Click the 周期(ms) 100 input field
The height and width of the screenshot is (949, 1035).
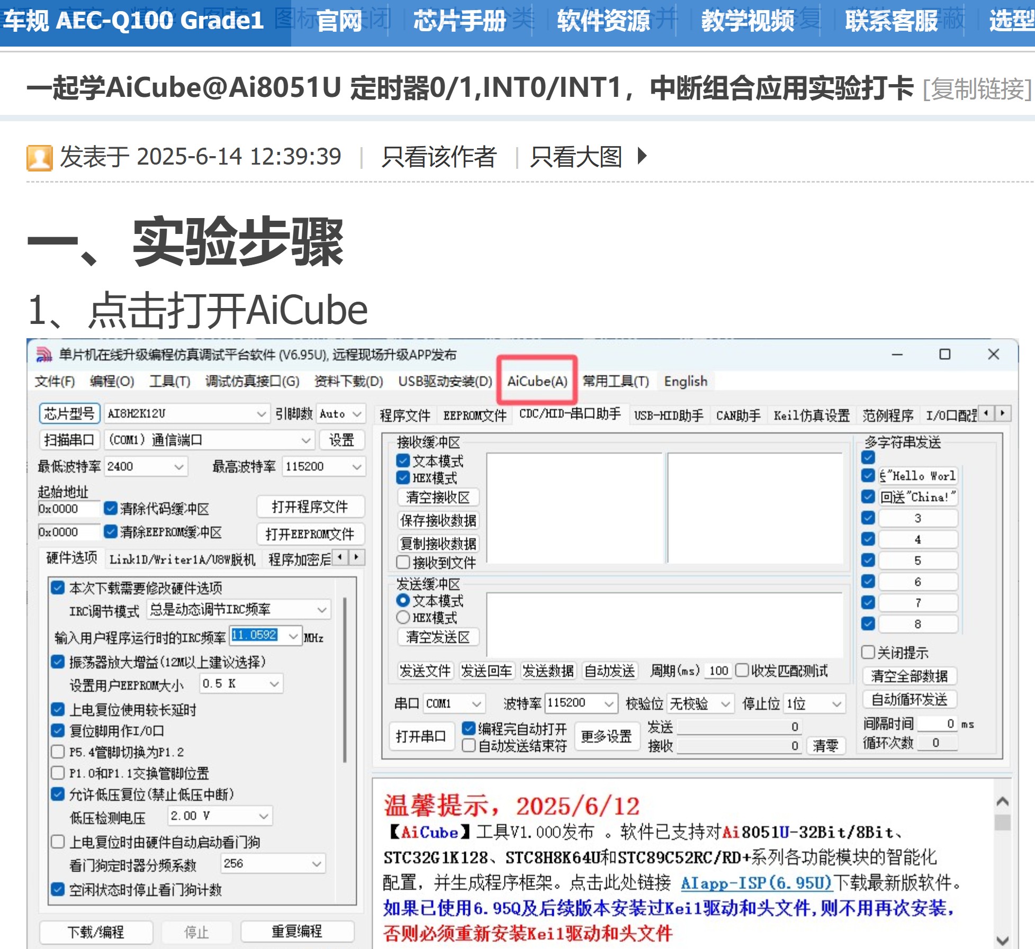(719, 671)
